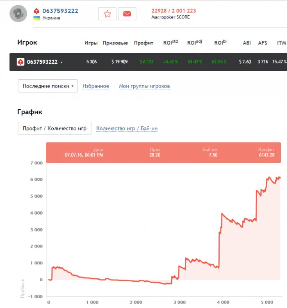Click the date 07.07.16, 06:01 PM in tooltip
The width and height of the screenshot is (287, 308).
point(84,155)
